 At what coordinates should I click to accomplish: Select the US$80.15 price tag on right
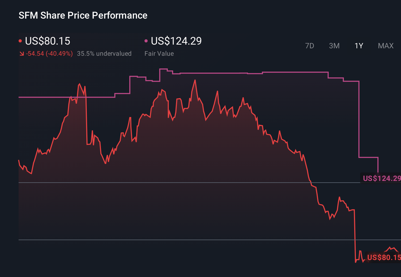[x=383, y=258]
